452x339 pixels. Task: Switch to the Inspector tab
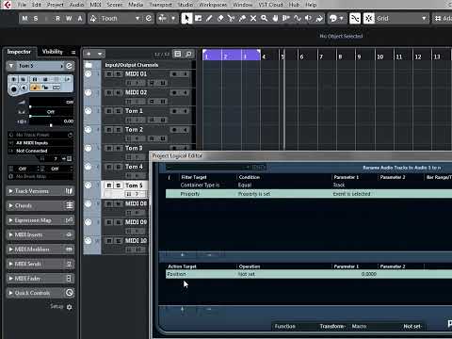pyautogui.click(x=19, y=52)
